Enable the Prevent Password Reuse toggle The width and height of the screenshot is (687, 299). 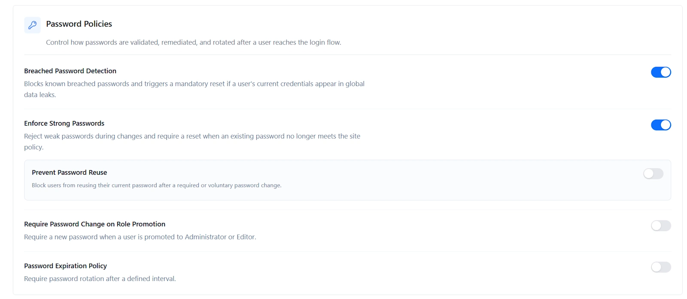point(653,174)
